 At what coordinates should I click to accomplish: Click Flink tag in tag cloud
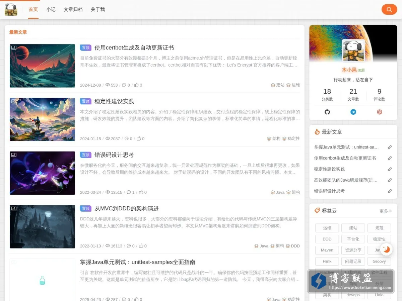(x=327, y=262)
